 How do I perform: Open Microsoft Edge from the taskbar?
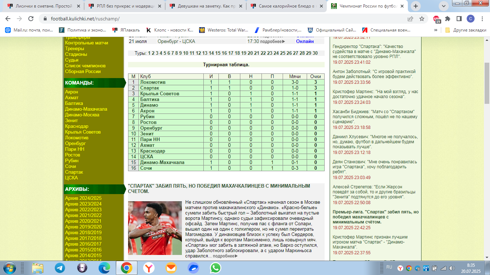pos(104,268)
